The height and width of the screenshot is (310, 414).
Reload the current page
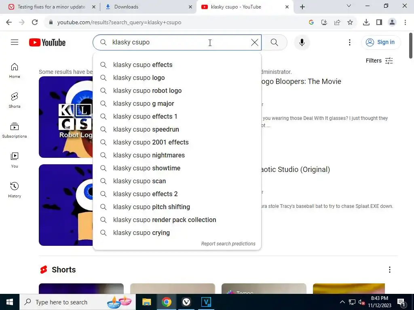coord(35,23)
